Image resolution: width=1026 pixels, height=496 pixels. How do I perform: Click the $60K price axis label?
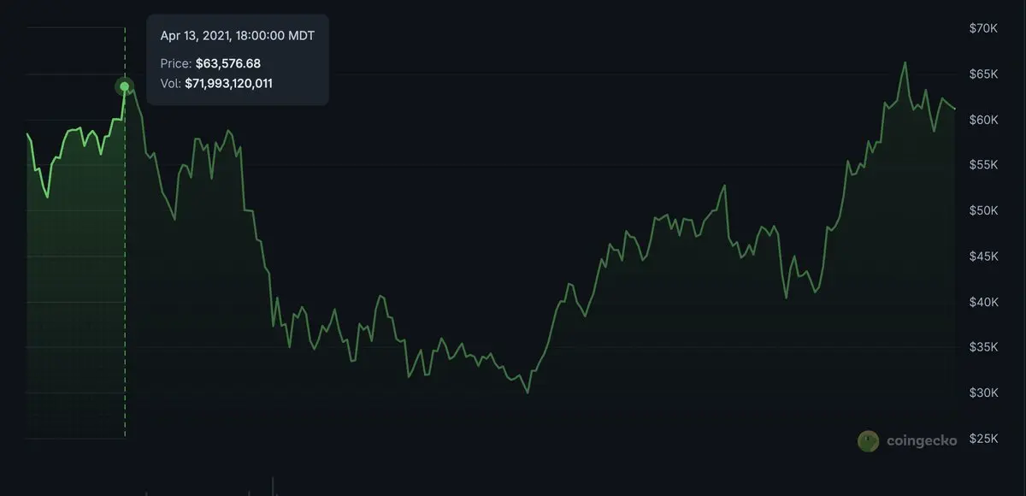tap(983, 120)
